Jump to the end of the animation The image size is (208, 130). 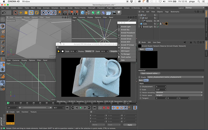(x=94, y=108)
